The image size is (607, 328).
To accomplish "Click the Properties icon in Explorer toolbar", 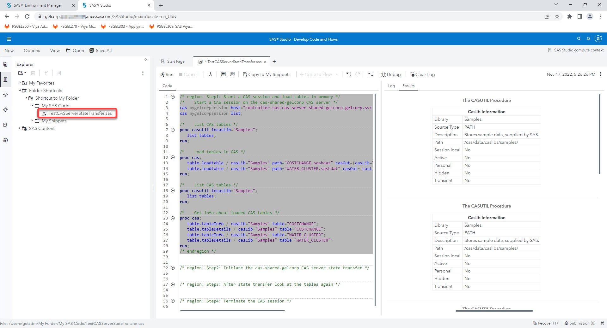I will pos(59,73).
